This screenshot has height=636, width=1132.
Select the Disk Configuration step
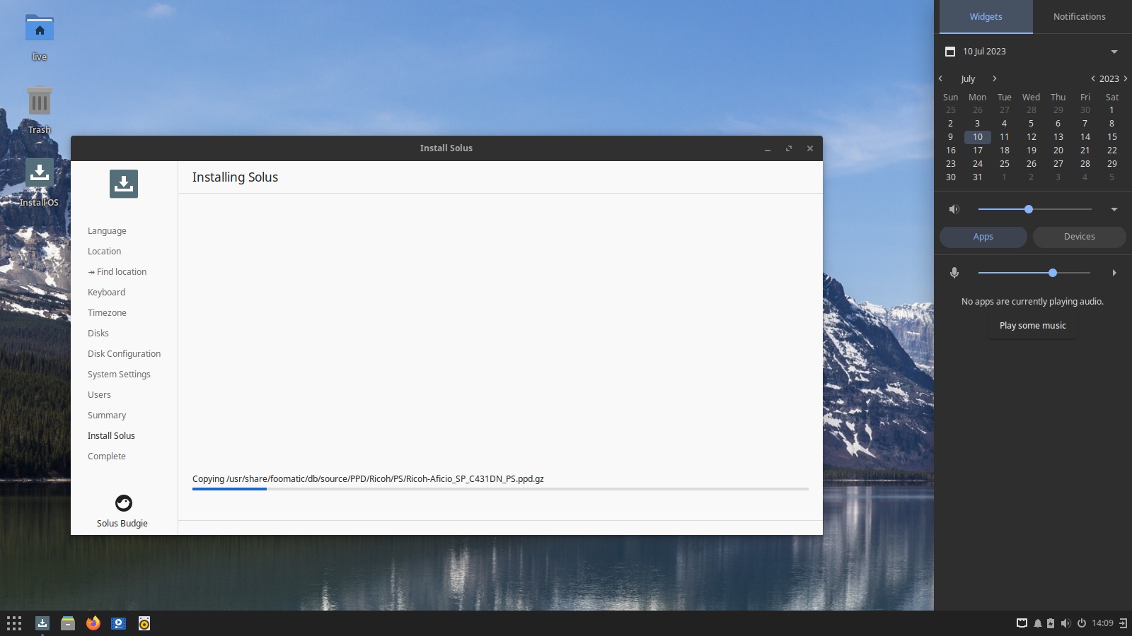[x=124, y=354]
